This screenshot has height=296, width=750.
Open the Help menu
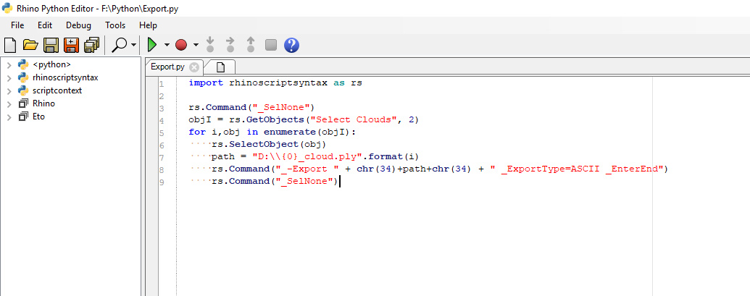point(148,25)
